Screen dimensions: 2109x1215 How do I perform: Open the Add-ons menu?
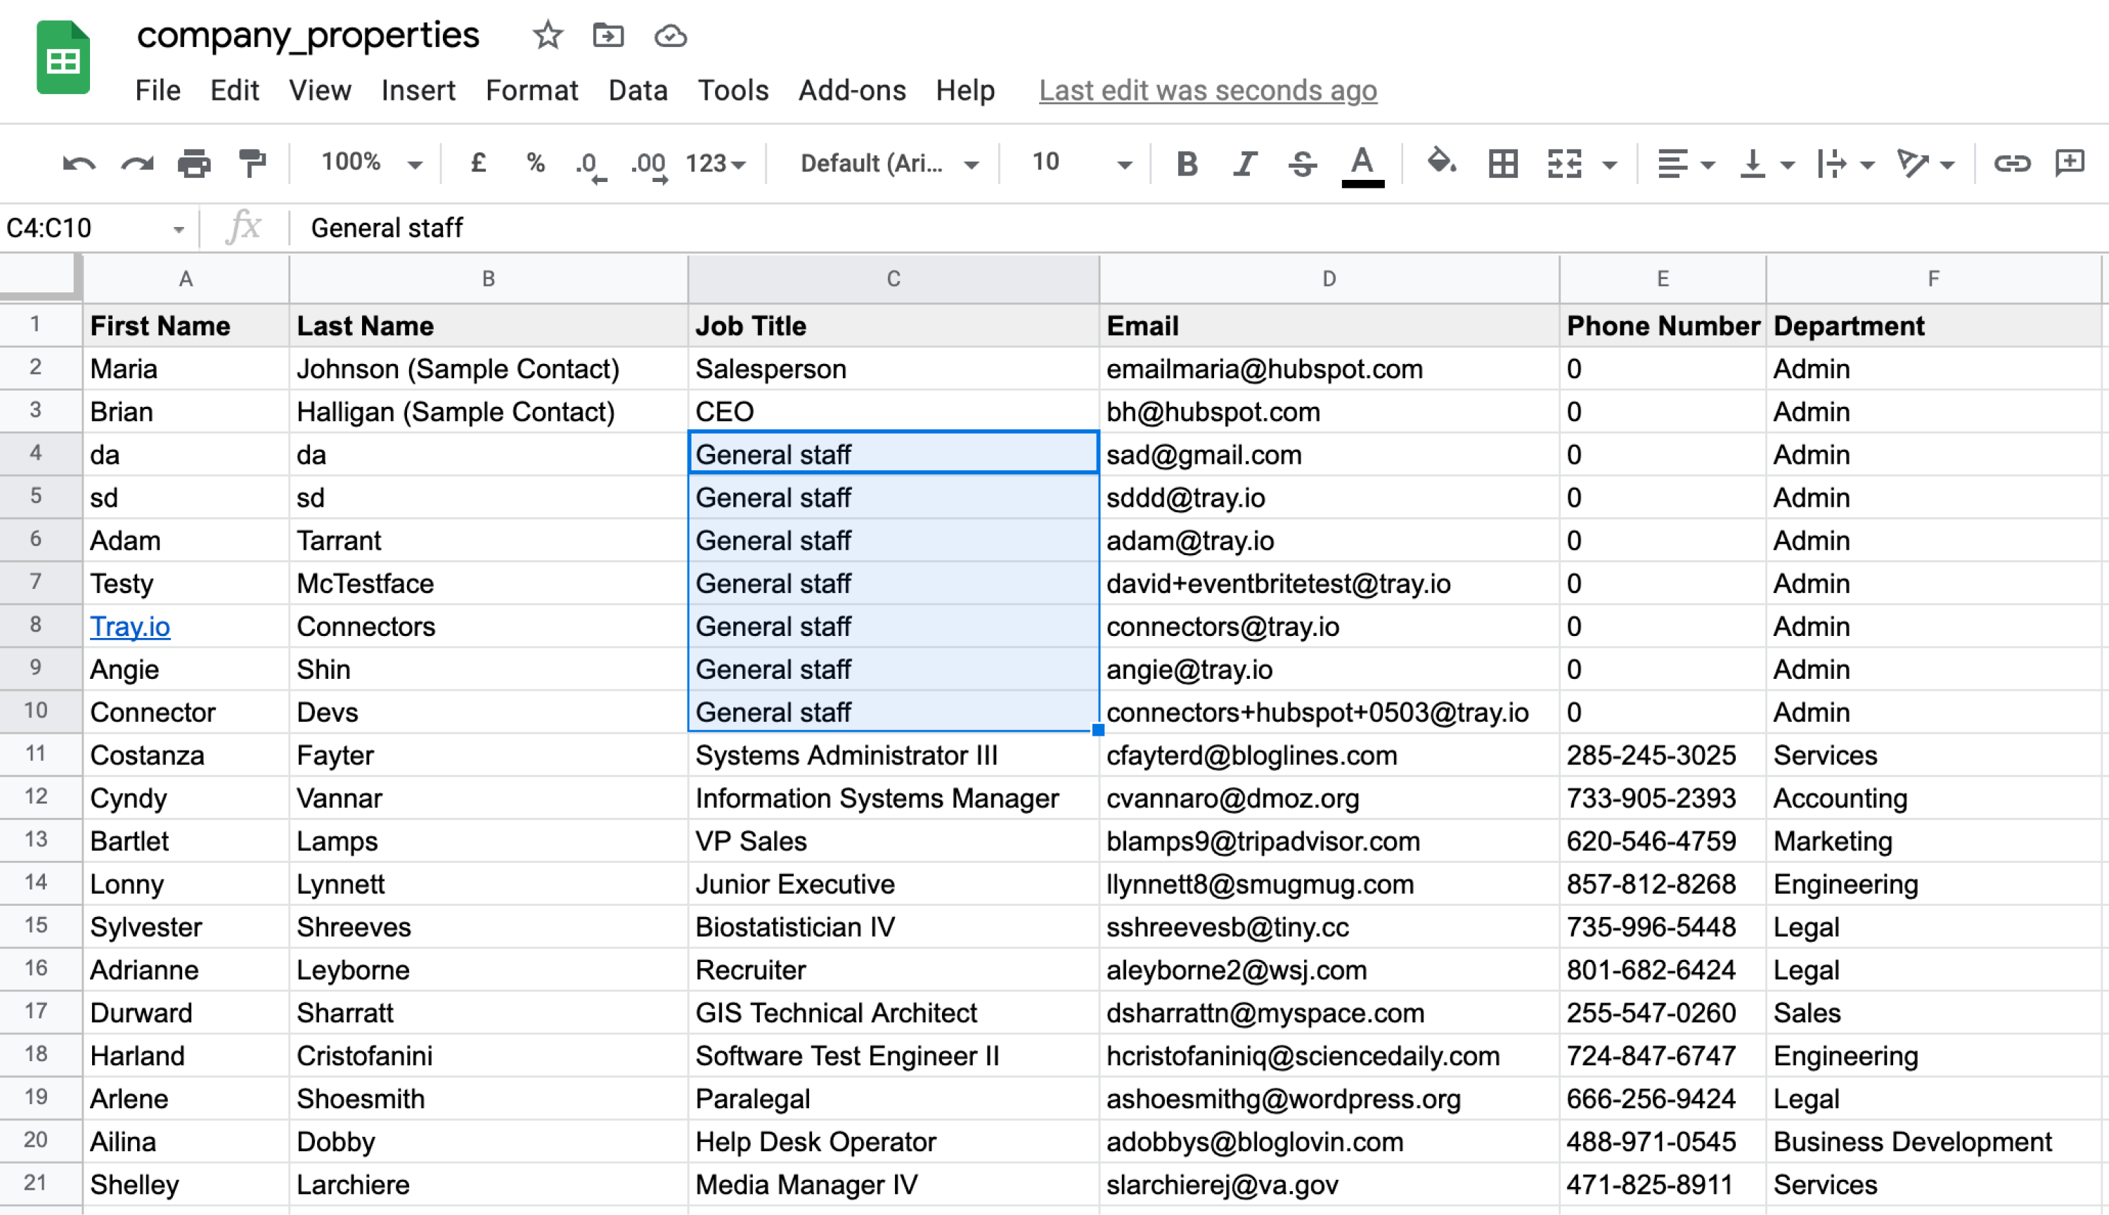pos(851,90)
